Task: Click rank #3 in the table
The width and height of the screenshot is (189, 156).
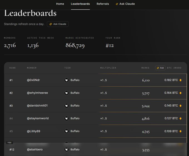Action: (11, 106)
